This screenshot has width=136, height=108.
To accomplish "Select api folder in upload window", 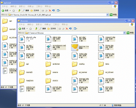I will click(x=5, y=21).
